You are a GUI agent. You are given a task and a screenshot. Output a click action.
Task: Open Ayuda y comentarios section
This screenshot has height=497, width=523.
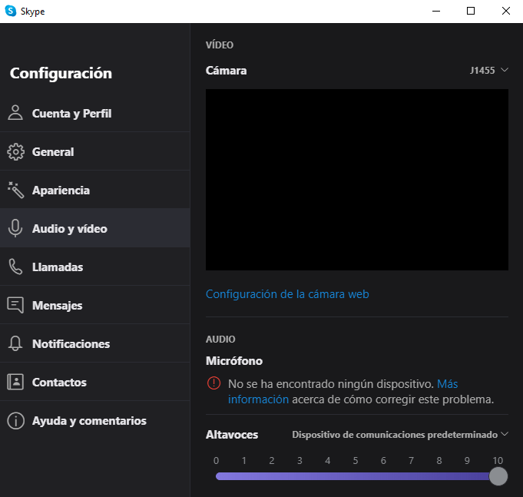pos(95,421)
